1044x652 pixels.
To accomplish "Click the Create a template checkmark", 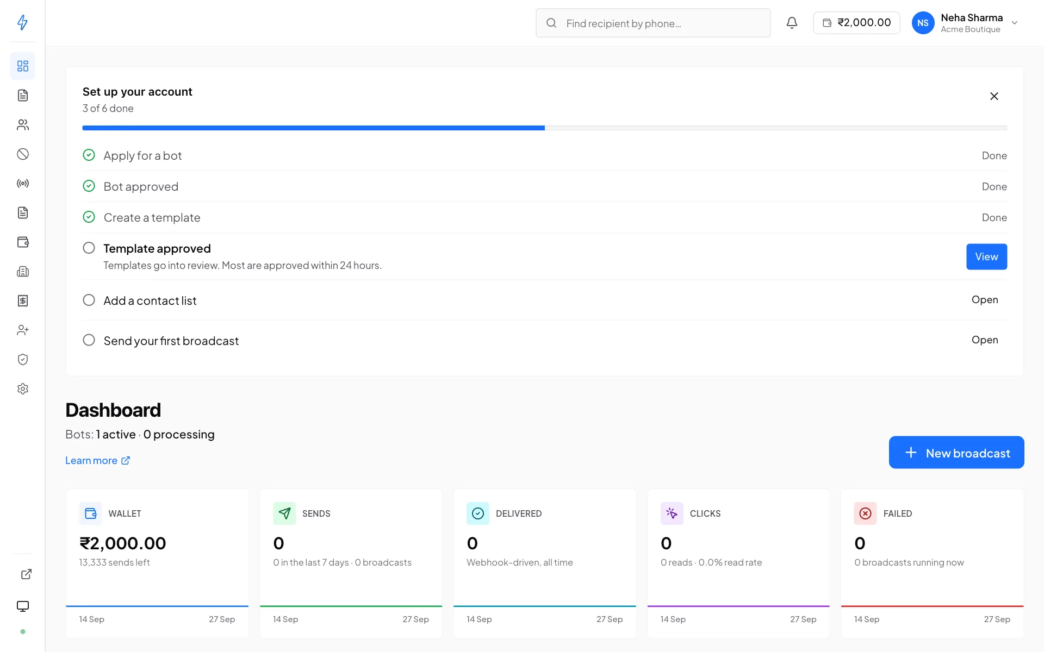I will point(89,217).
